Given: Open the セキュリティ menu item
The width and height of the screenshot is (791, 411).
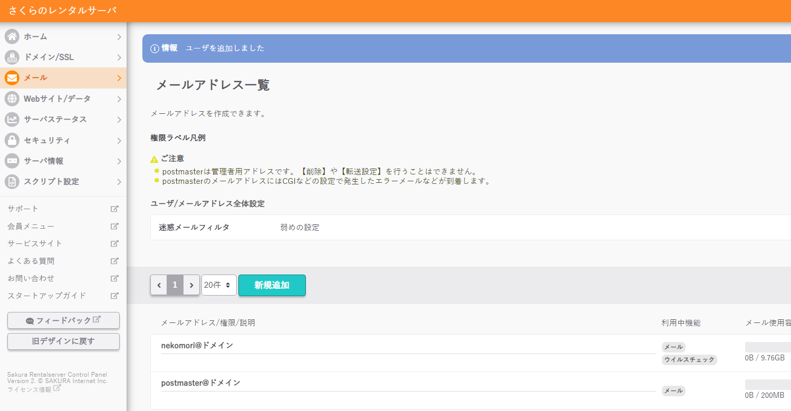Looking at the screenshot, I should point(63,140).
